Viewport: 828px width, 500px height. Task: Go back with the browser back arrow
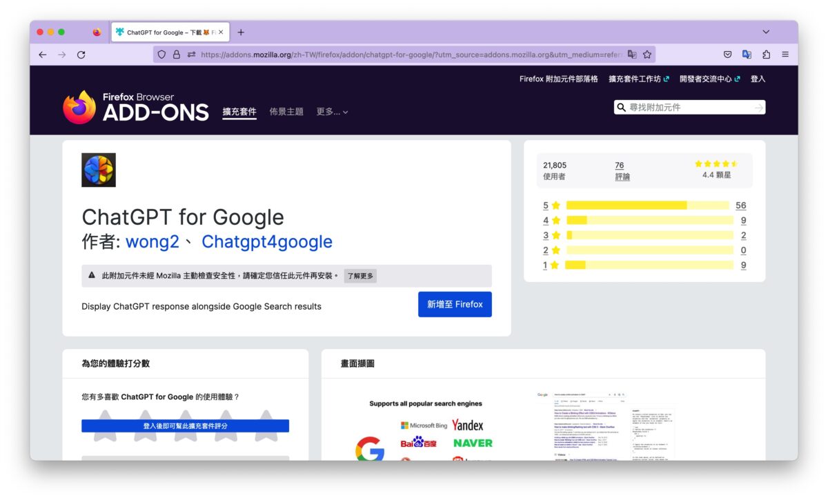click(x=43, y=54)
